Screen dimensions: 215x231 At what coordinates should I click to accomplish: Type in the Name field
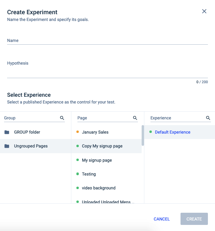(x=107, y=41)
